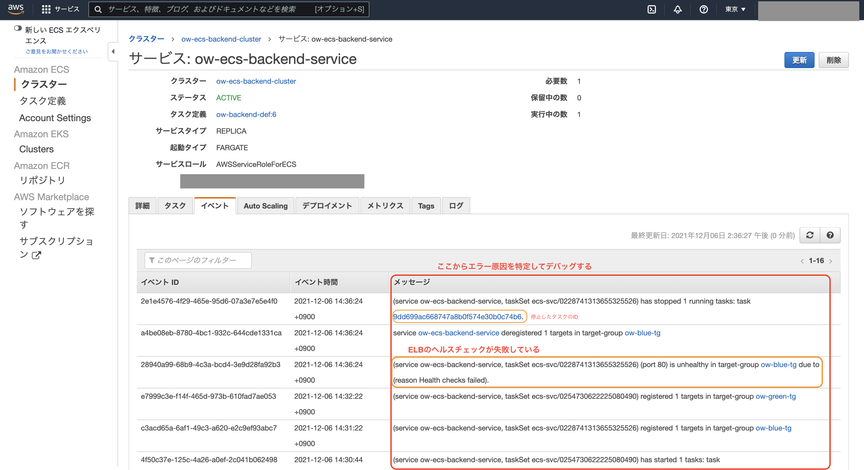
Task: Click the AWS logo home icon
Action: coord(16,9)
